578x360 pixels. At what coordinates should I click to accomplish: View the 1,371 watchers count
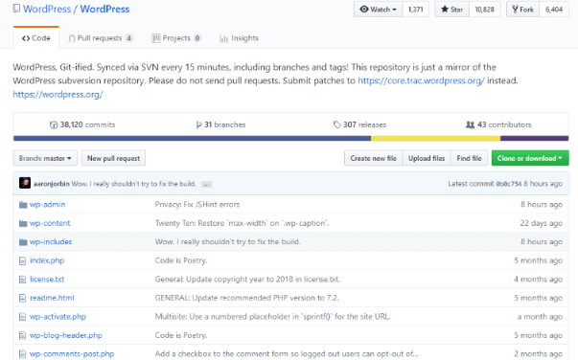(x=416, y=10)
